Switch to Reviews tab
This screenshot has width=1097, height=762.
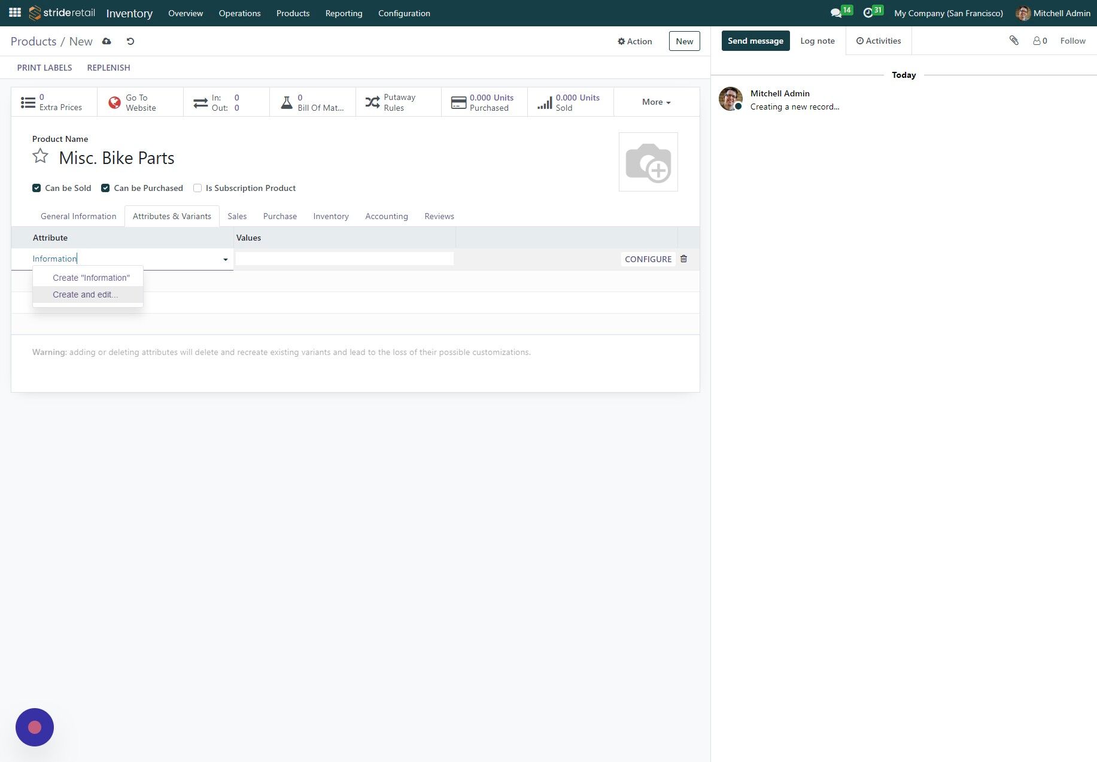[439, 216]
